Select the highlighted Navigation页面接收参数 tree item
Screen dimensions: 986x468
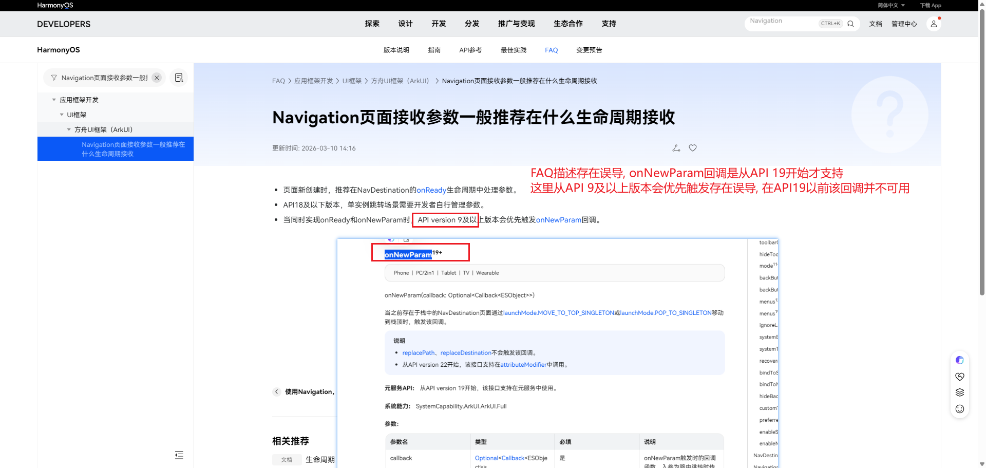[x=116, y=149]
